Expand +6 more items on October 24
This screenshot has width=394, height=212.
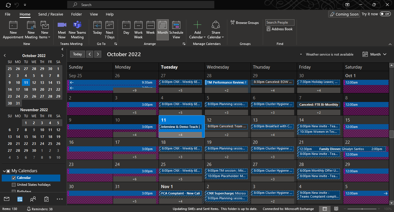[134, 179]
